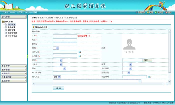Open calendar picker for 毕业日期
This screenshot has height=105, width=175.
pos(149,77)
